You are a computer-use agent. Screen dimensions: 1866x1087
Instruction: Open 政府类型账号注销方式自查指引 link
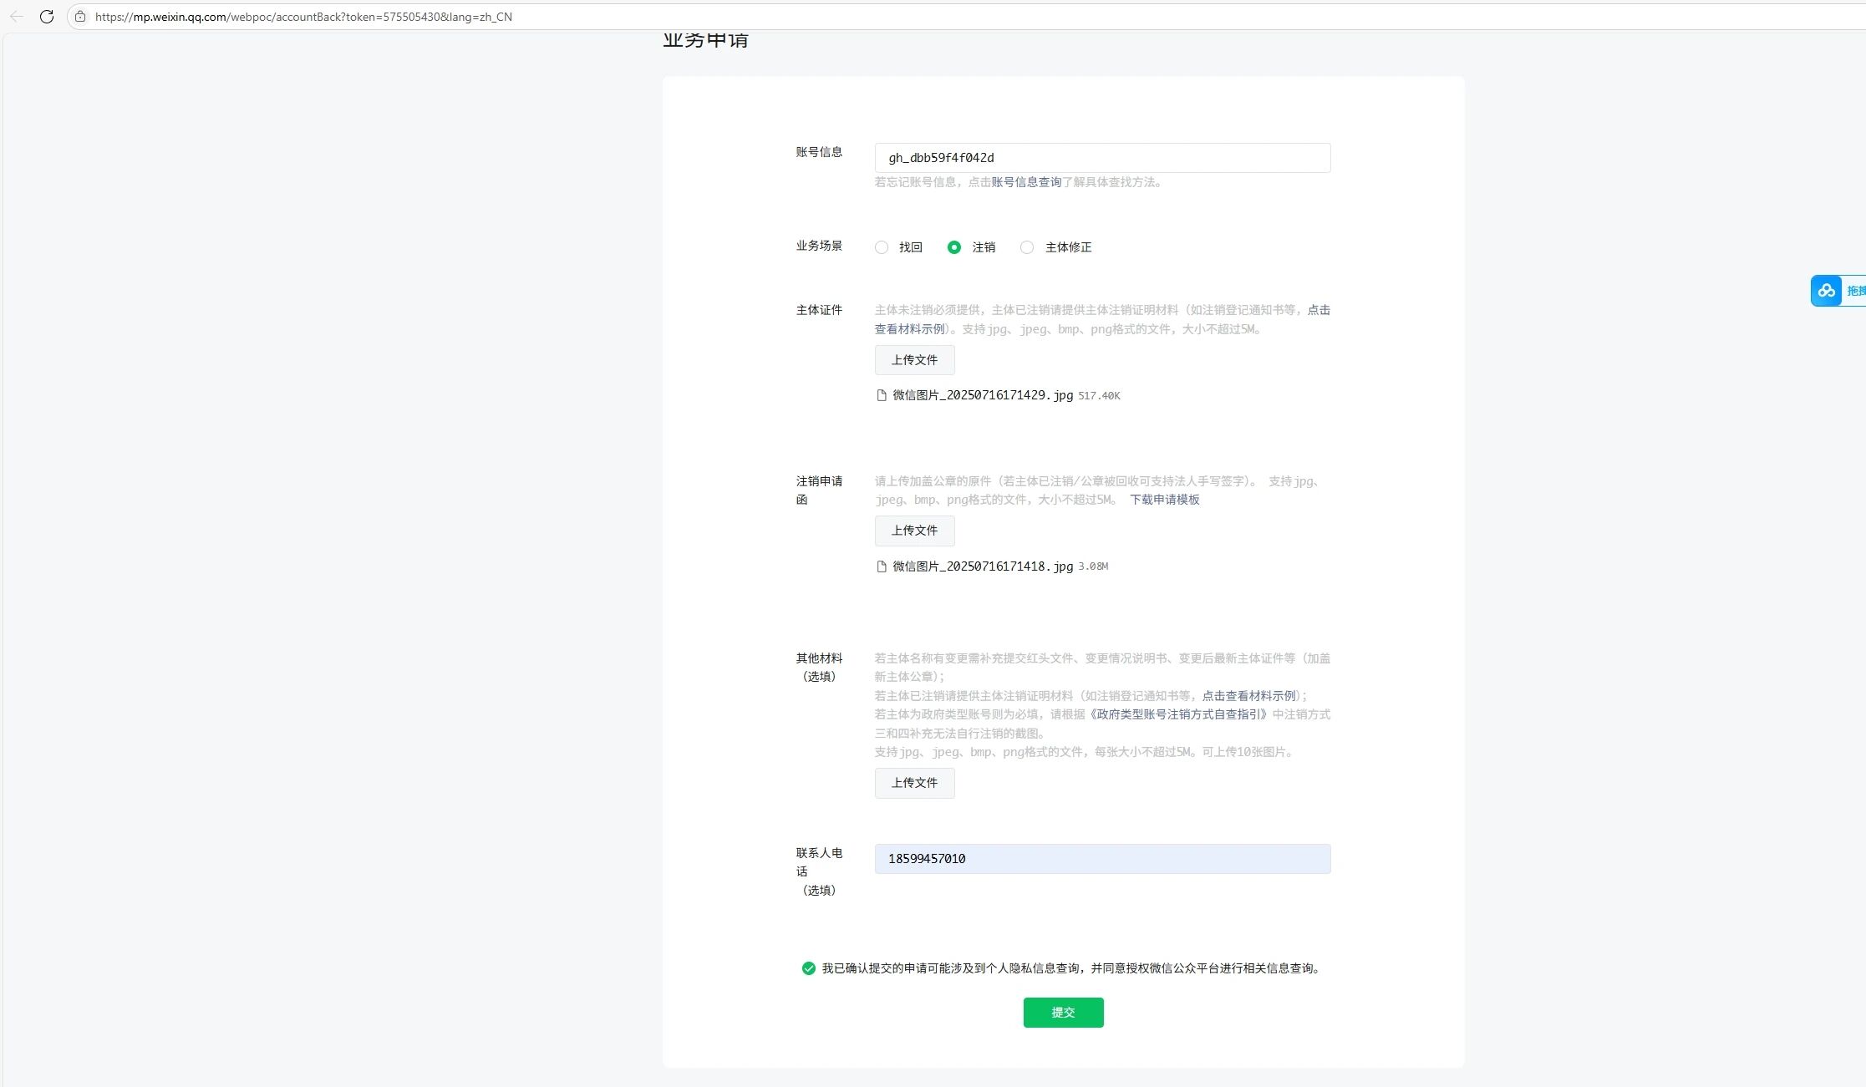(x=1178, y=714)
